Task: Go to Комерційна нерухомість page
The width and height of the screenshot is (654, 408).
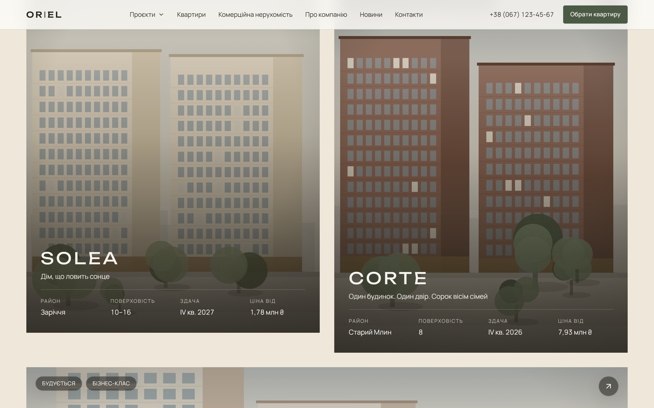Action: 255,15
